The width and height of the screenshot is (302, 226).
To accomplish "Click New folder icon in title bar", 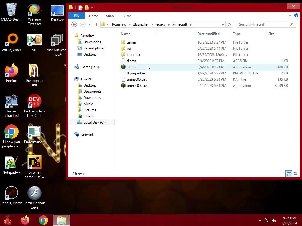I will pyautogui.click(x=87, y=8).
